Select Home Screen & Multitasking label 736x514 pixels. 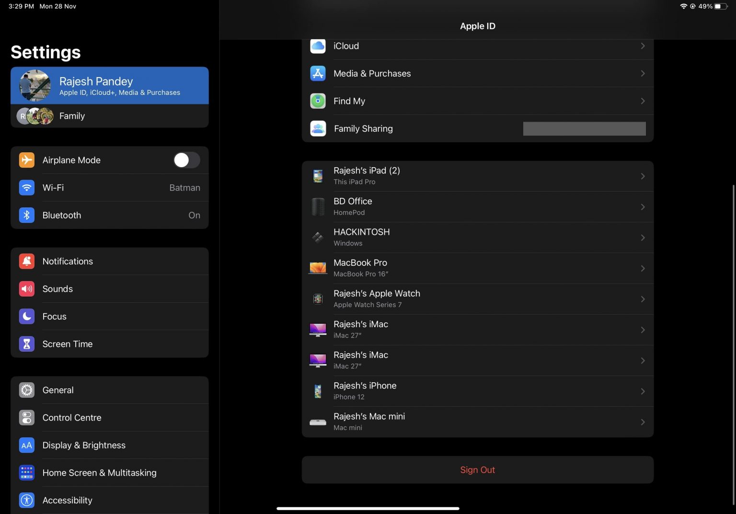(x=99, y=473)
